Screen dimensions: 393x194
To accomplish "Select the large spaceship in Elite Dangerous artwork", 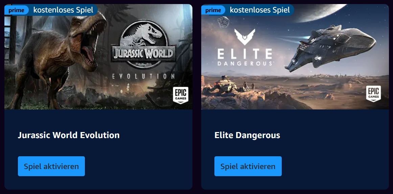I will (x=330, y=47).
